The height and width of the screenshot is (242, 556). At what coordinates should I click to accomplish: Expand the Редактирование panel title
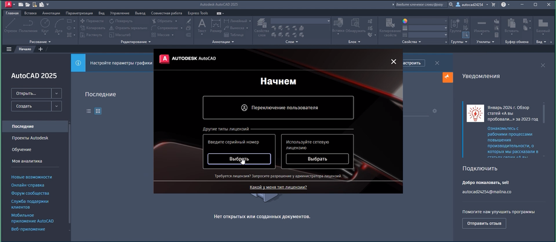(x=135, y=42)
